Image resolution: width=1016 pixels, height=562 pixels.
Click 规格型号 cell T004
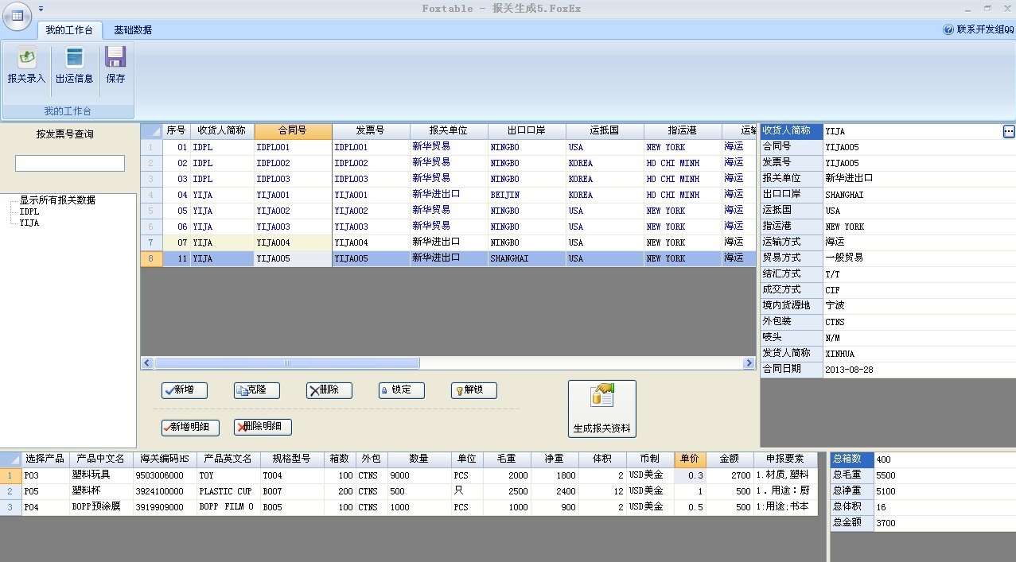[292, 475]
